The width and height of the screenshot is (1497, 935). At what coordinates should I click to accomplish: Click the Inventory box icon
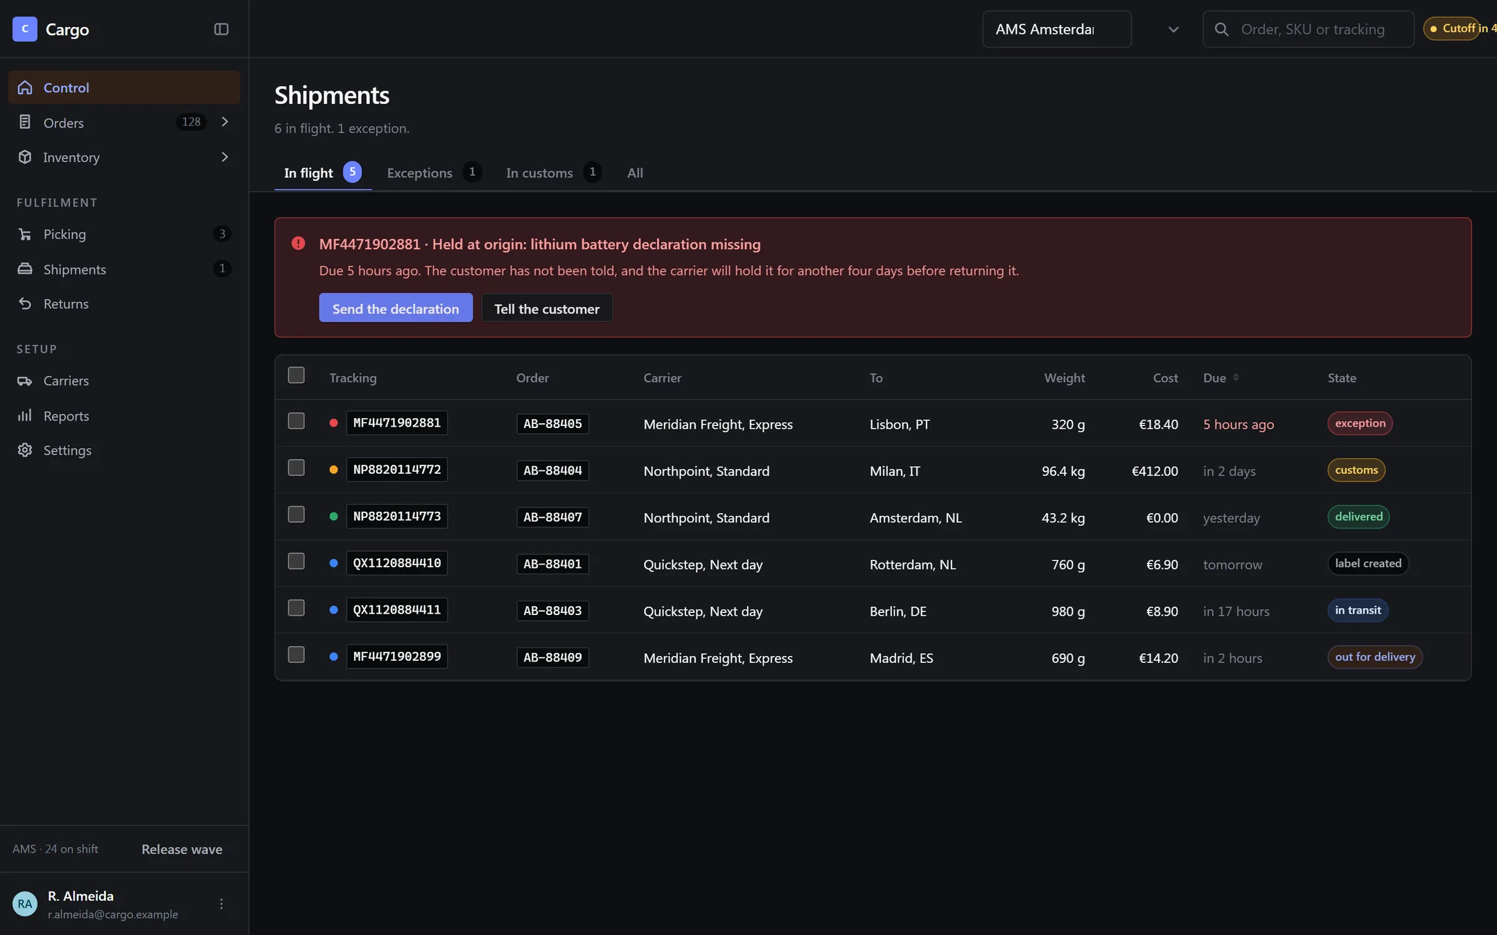[25, 157]
